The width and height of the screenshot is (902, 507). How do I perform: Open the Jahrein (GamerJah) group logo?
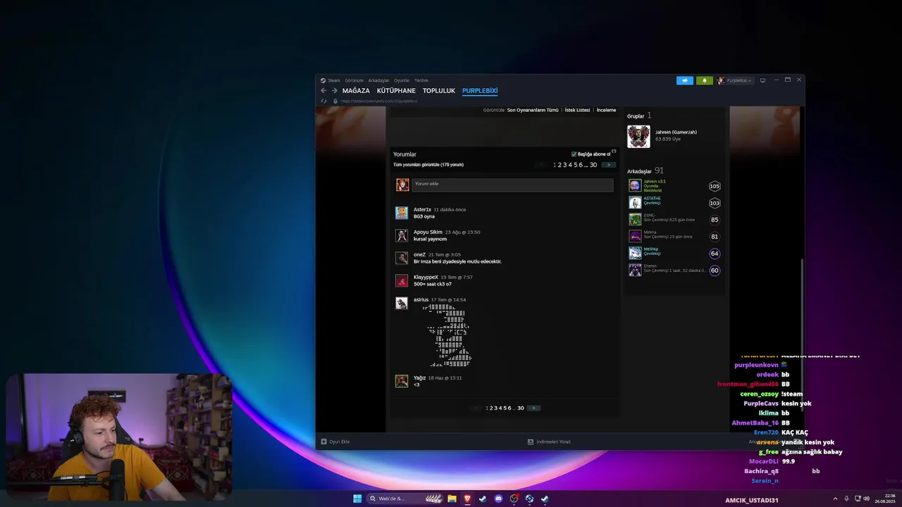(x=639, y=137)
